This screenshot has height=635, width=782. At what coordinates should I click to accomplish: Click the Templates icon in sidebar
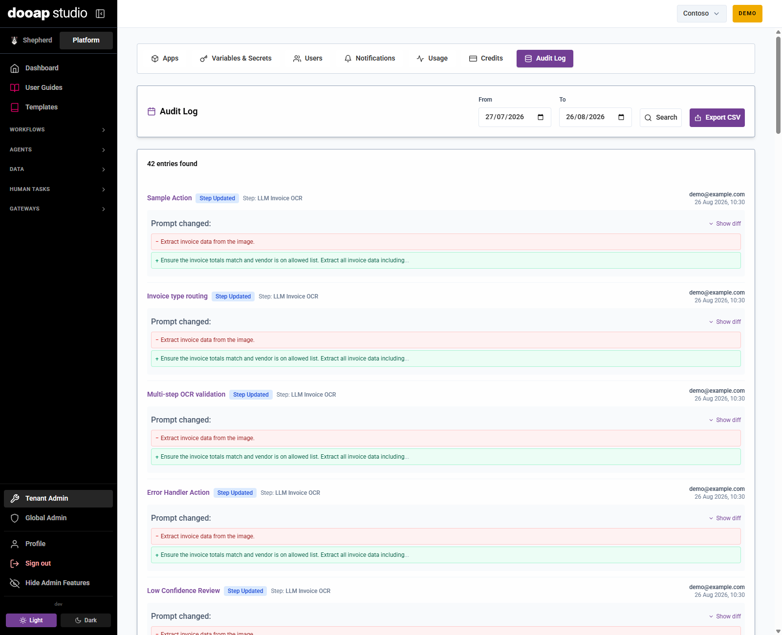(15, 107)
